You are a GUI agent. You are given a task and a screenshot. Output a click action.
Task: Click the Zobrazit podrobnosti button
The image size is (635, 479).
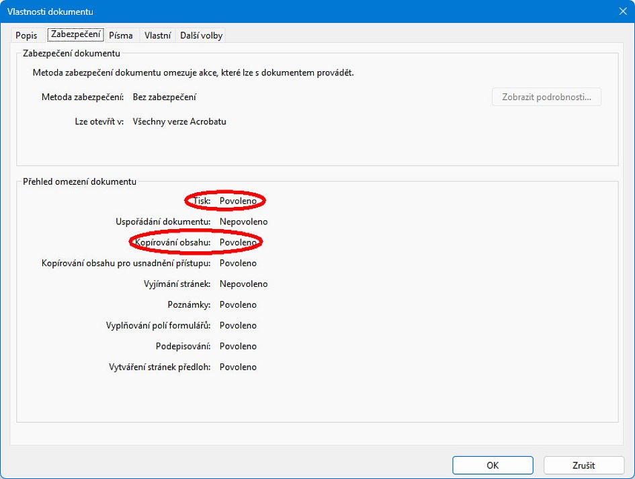tap(546, 97)
